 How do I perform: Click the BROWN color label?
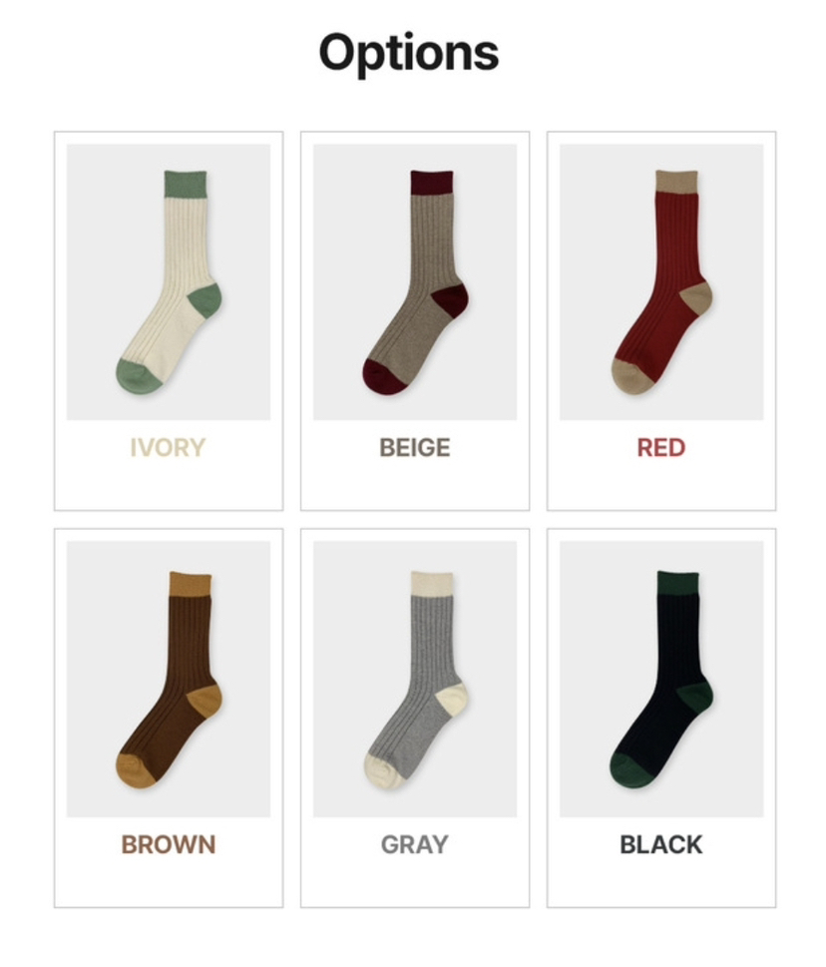(x=169, y=845)
